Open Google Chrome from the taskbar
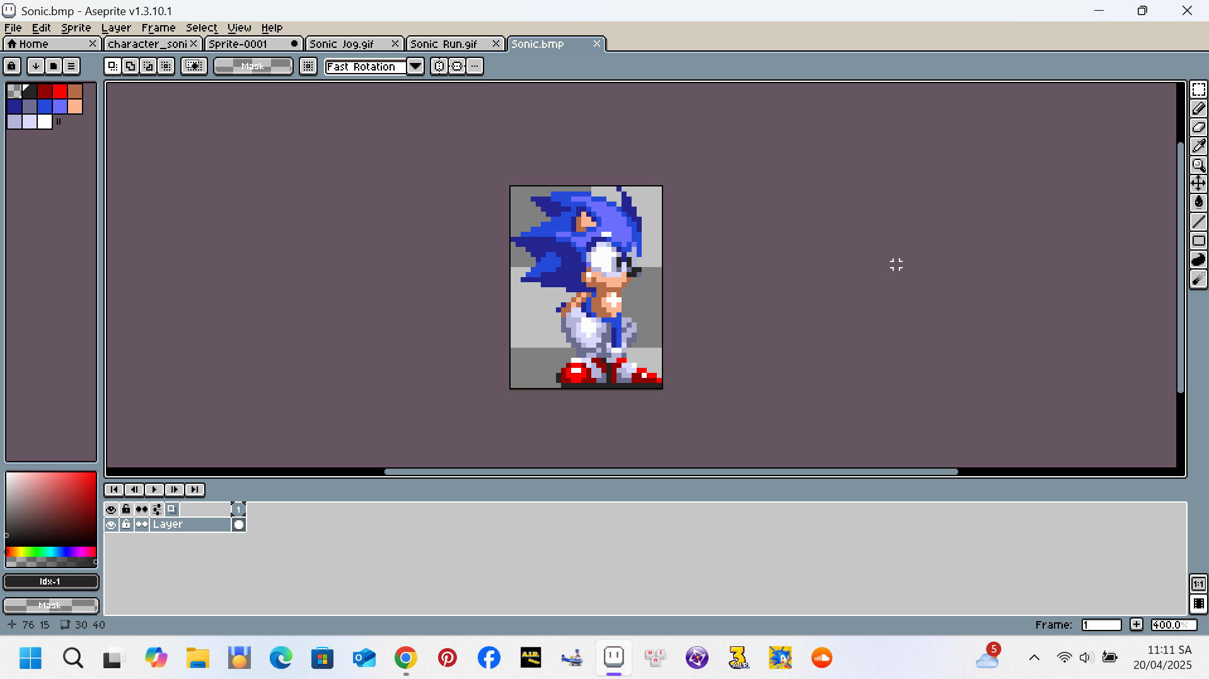The image size is (1209, 679). [x=406, y=658]
